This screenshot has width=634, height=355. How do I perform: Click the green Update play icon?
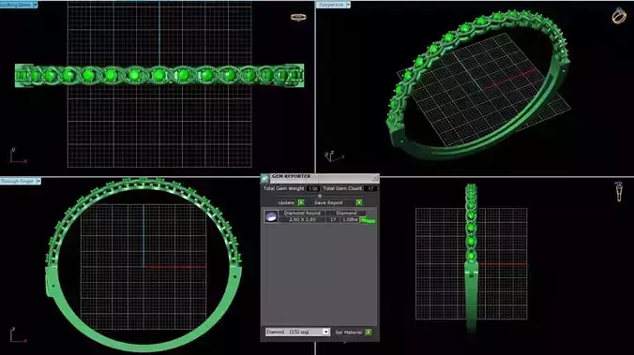pyautogui.click(x=301, y=202)
